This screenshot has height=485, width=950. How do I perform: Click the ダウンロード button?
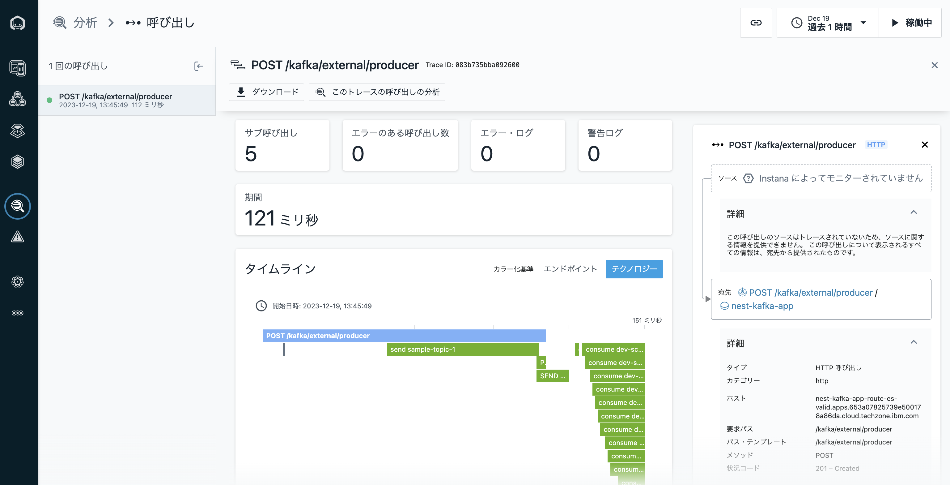(x=267, y=92)
